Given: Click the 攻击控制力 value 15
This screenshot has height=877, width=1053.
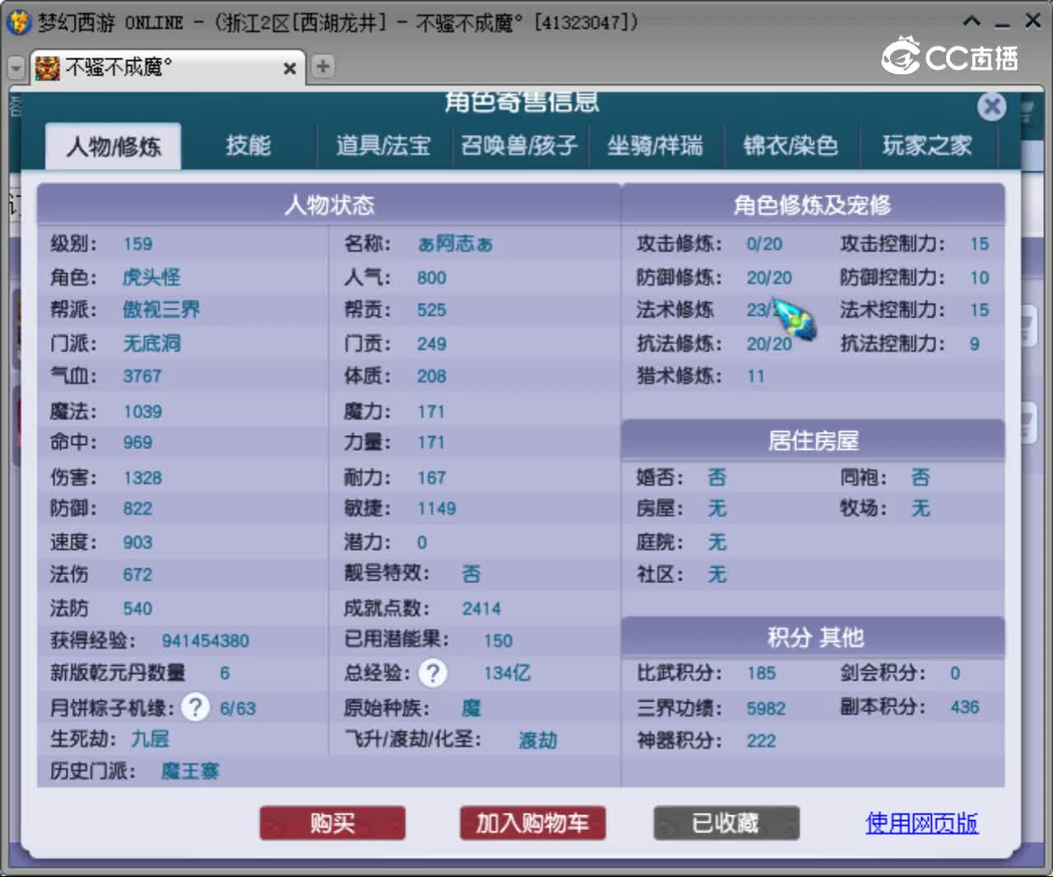Looking at the screenshot, I should pyautogui.click(x=979, y=244).
